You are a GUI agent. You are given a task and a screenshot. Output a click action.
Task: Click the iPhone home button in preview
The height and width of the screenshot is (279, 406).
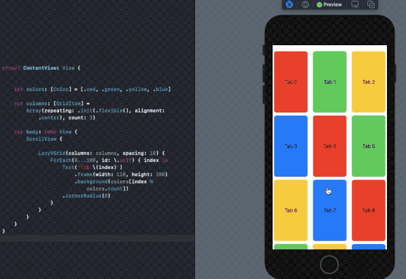(329, 264)
